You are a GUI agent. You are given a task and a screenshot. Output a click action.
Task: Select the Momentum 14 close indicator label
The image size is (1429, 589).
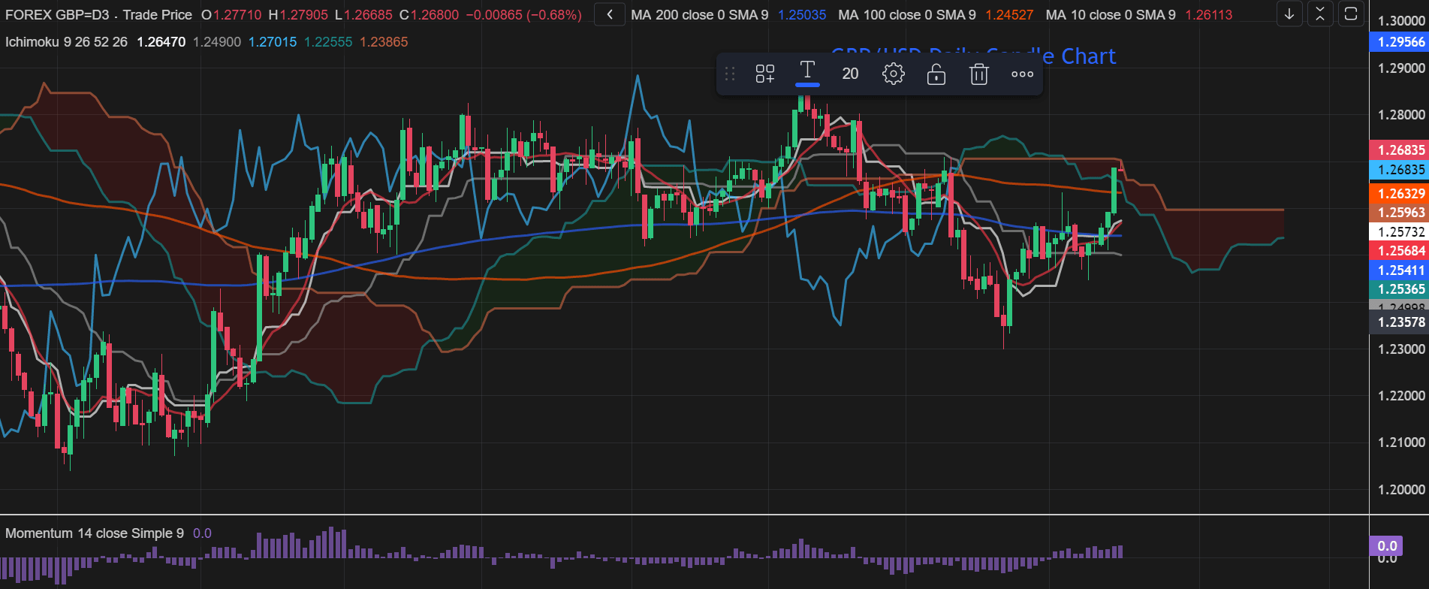(94, 533)
